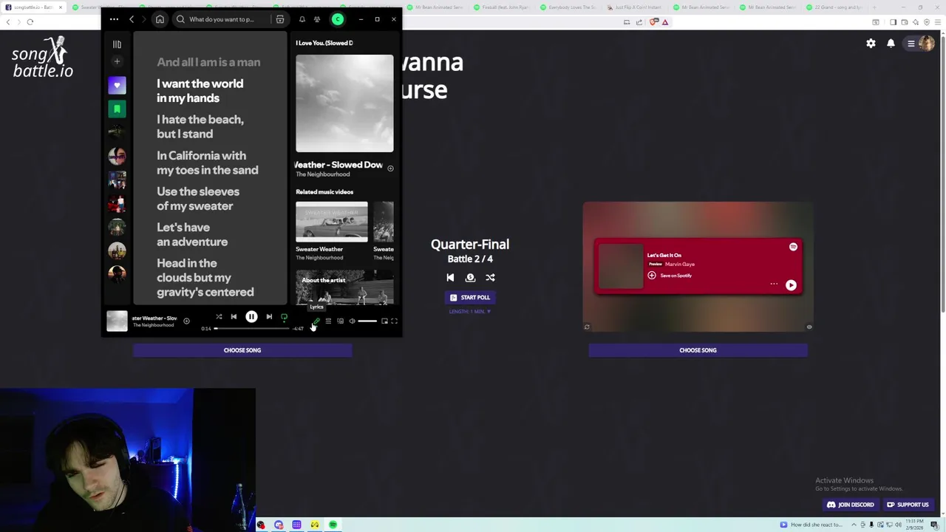The height and width of the screenshot is (532, 946).
Task: Jump to lyric 'Use the sleeves of my sweater'
Action: [198, 199]
